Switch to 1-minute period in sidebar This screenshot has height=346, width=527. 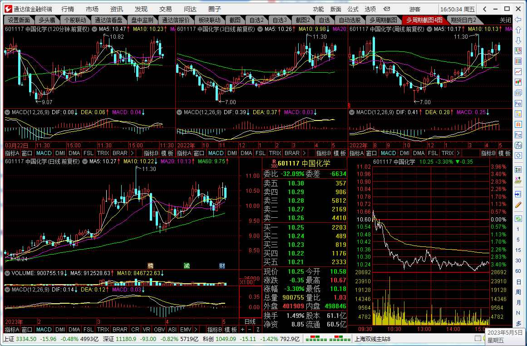518,229
